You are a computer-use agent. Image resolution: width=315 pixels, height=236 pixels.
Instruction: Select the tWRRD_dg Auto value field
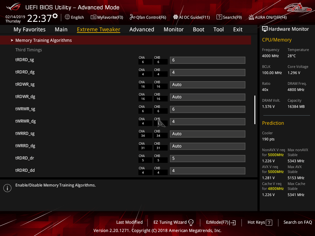click(207, 146)
